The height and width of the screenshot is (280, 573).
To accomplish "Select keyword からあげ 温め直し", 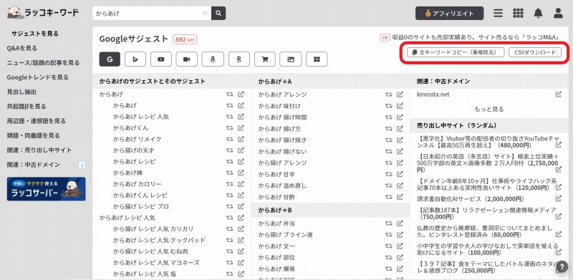I will pos(282,185).
